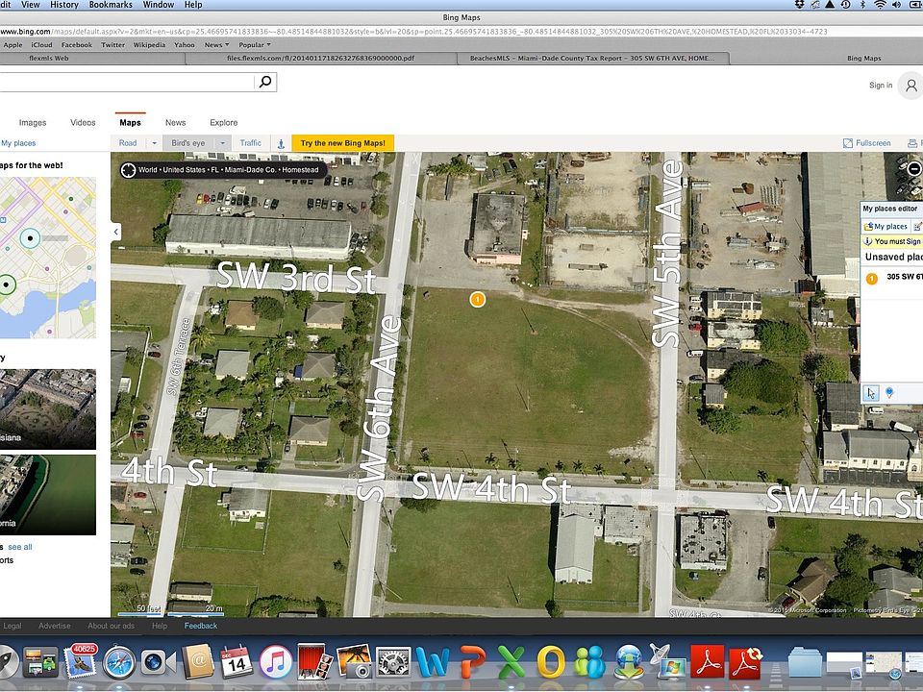Open the Bookmarks menu in menu bar
Screen dimensions: 923x692
click(111, 5)
